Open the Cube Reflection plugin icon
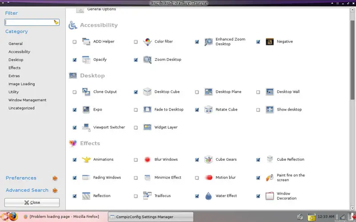 [x=270, y=159]
